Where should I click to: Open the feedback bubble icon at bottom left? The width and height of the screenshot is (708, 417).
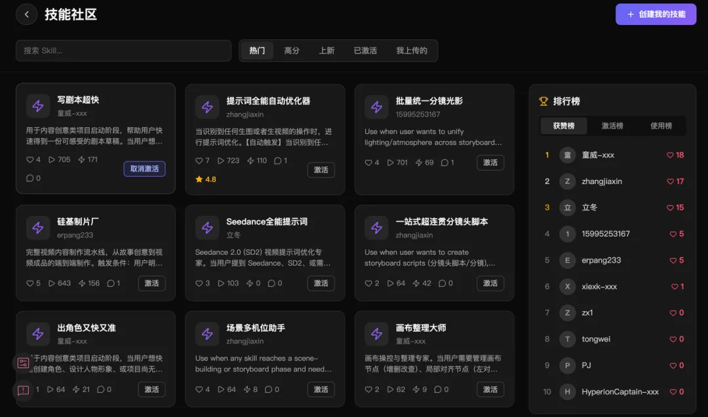point(24,390)
